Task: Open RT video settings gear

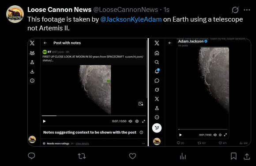Action: pyautogui.click(x=137, y=121)
